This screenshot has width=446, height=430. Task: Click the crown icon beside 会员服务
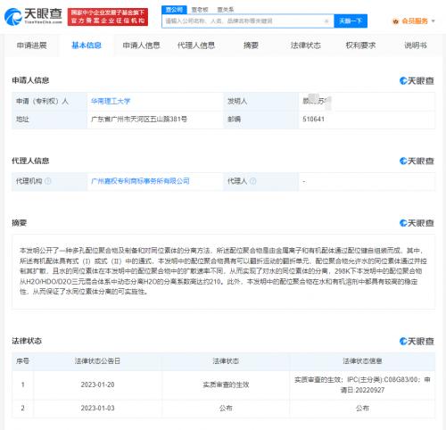395,21
